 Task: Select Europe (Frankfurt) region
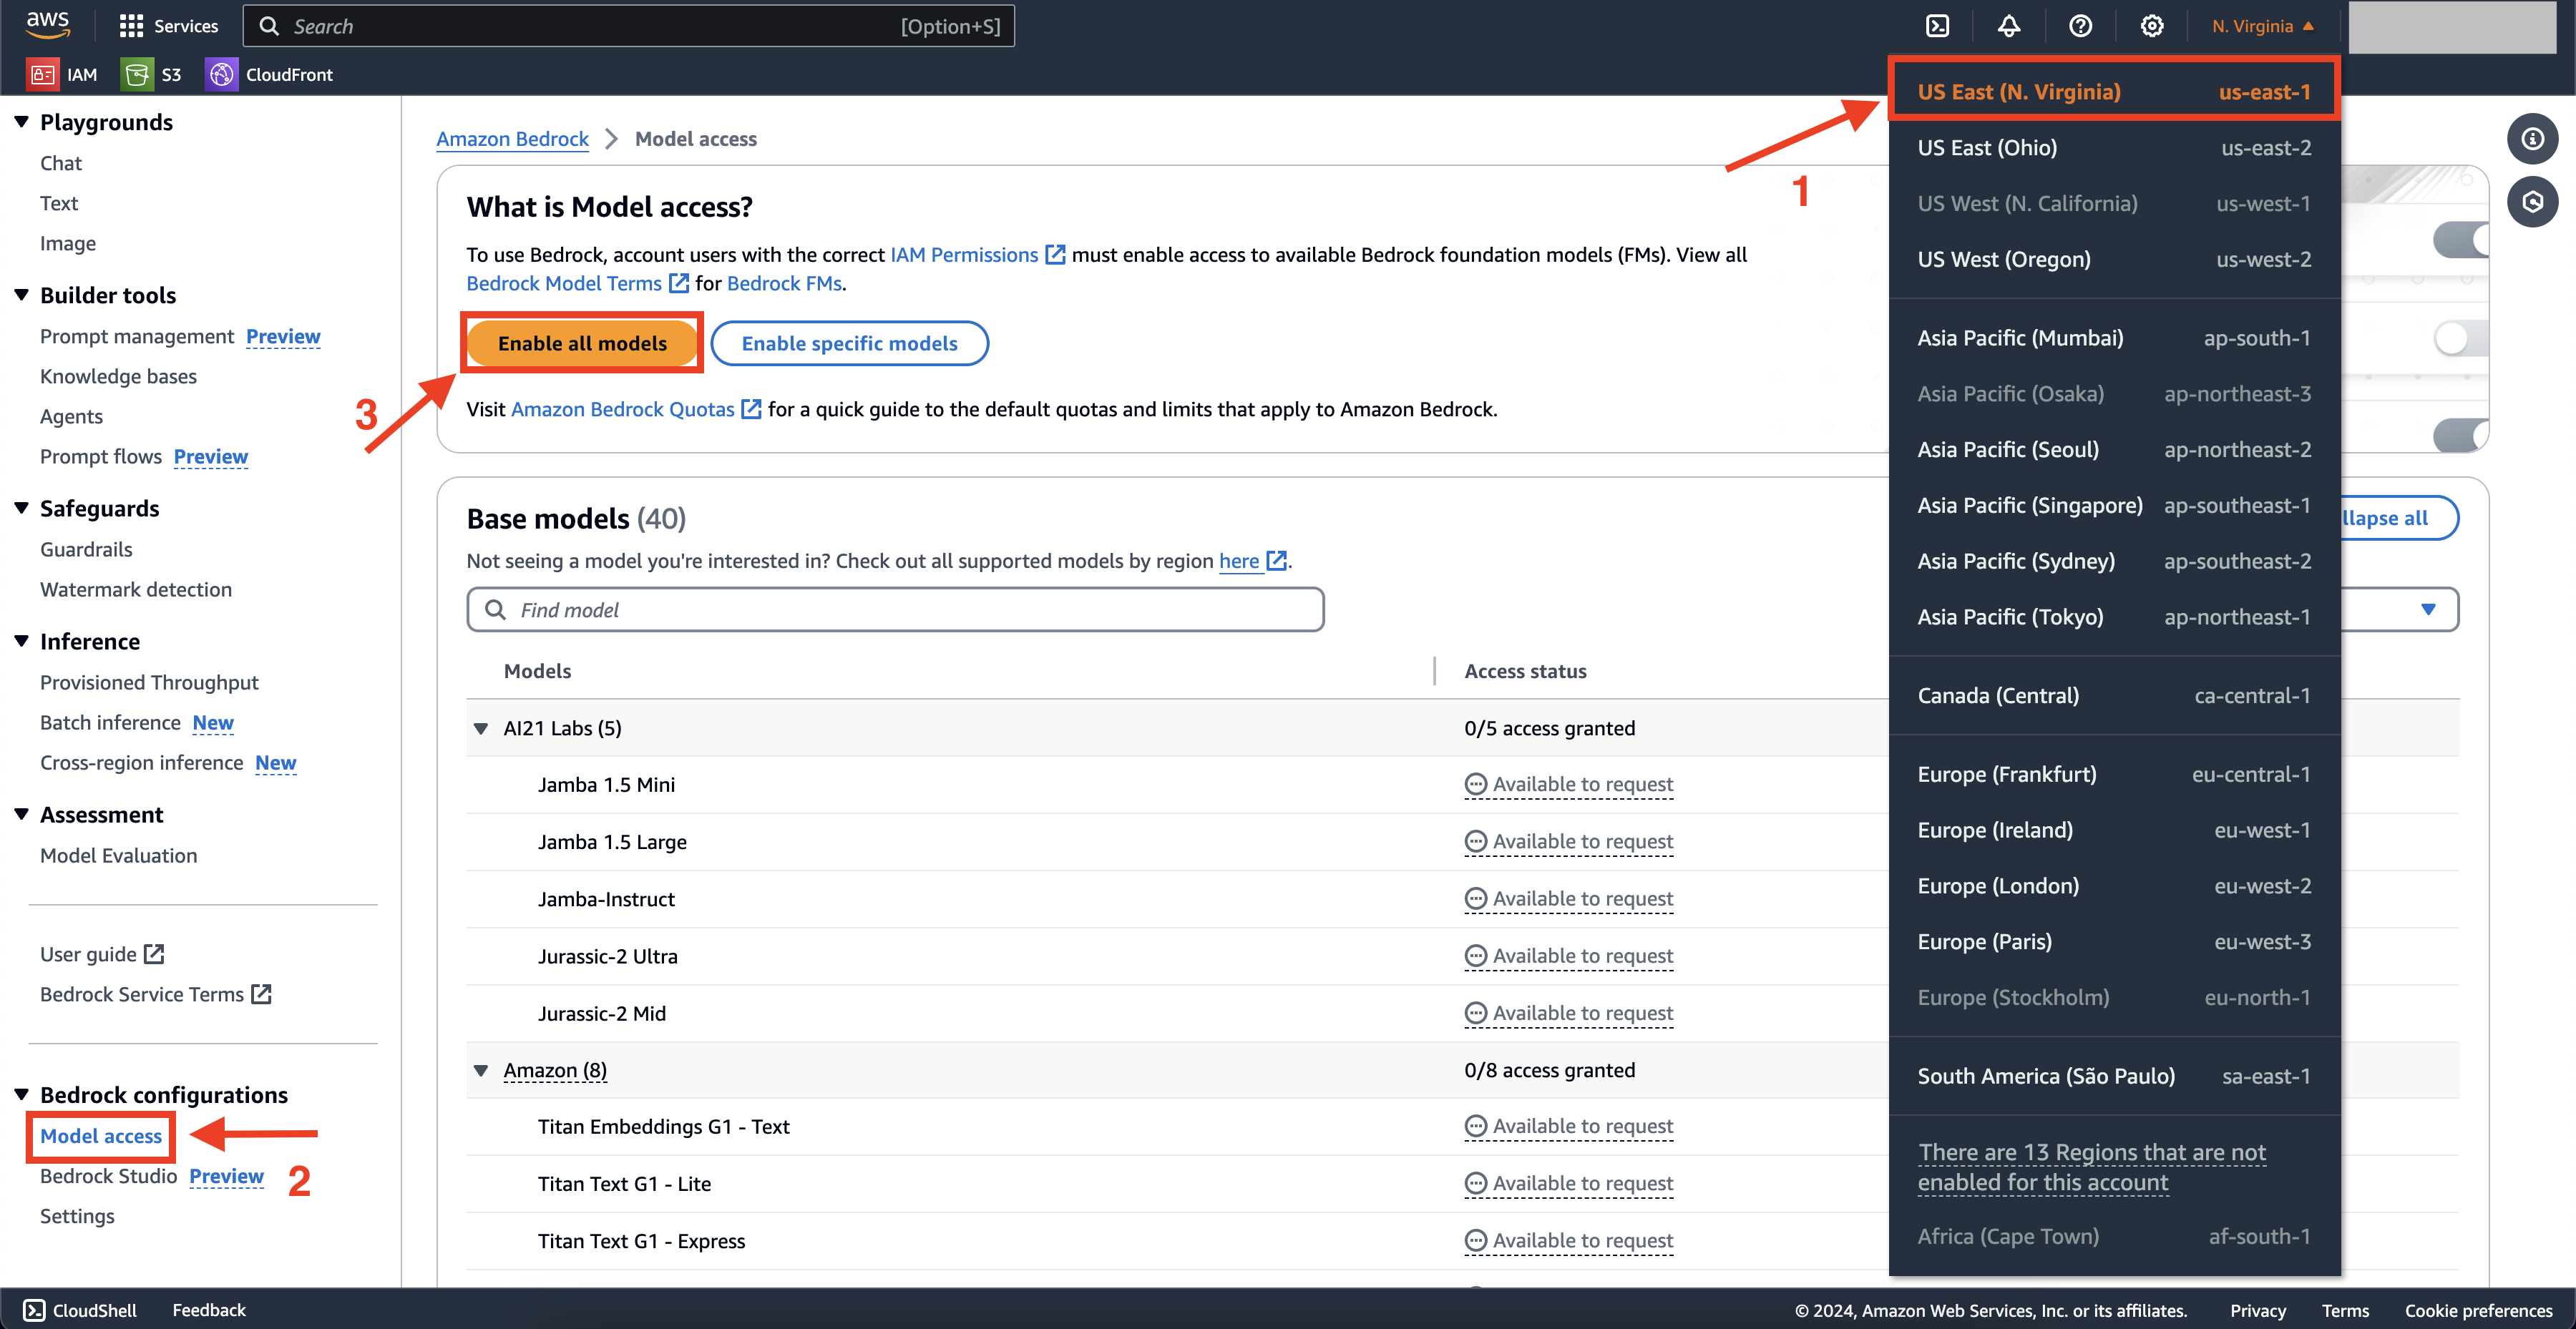point(2114,775)
